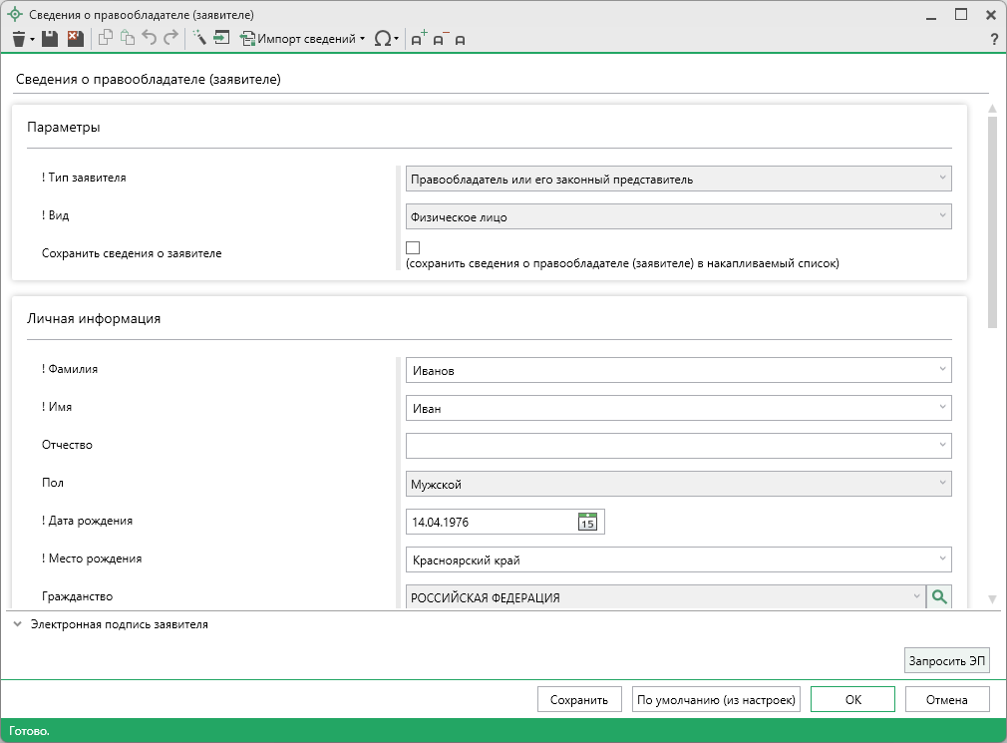Open help via the question mark icon
The width and height of the screenshot is (1007, 743).
[x=994, y=39]
